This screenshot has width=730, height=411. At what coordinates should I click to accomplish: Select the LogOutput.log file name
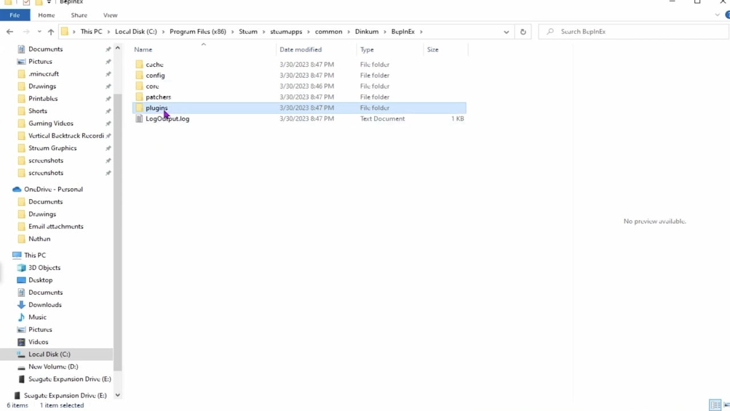pyautogui.click(x=167, y=119)
